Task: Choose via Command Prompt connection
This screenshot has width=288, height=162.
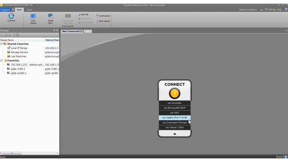Action: tap(175, 122)
